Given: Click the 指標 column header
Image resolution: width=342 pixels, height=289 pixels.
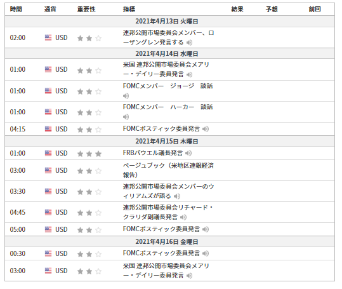Looking at the screenshot, I should tap(129, 9).
